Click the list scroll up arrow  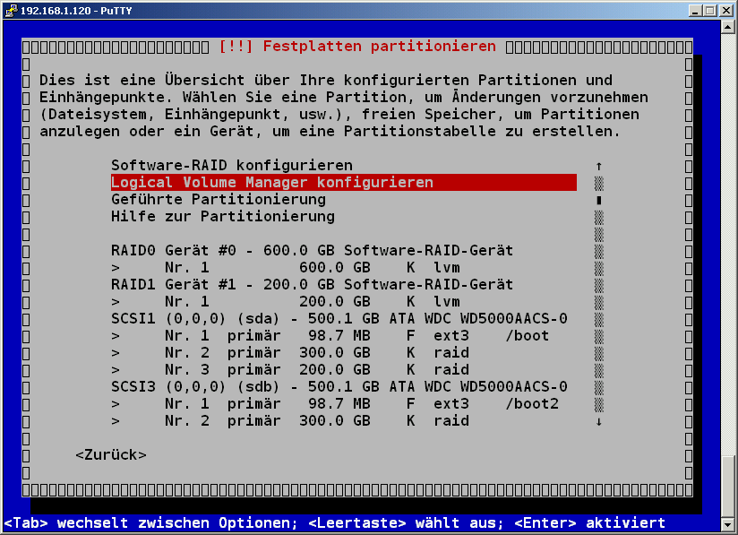pos(598,166)
